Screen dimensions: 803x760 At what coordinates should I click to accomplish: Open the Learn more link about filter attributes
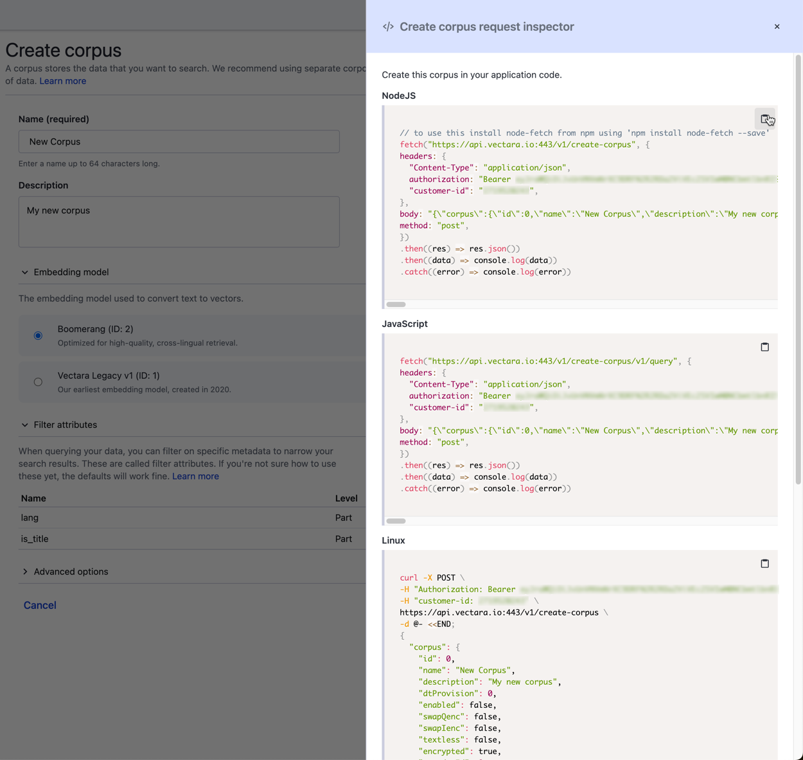click(195, 476)
